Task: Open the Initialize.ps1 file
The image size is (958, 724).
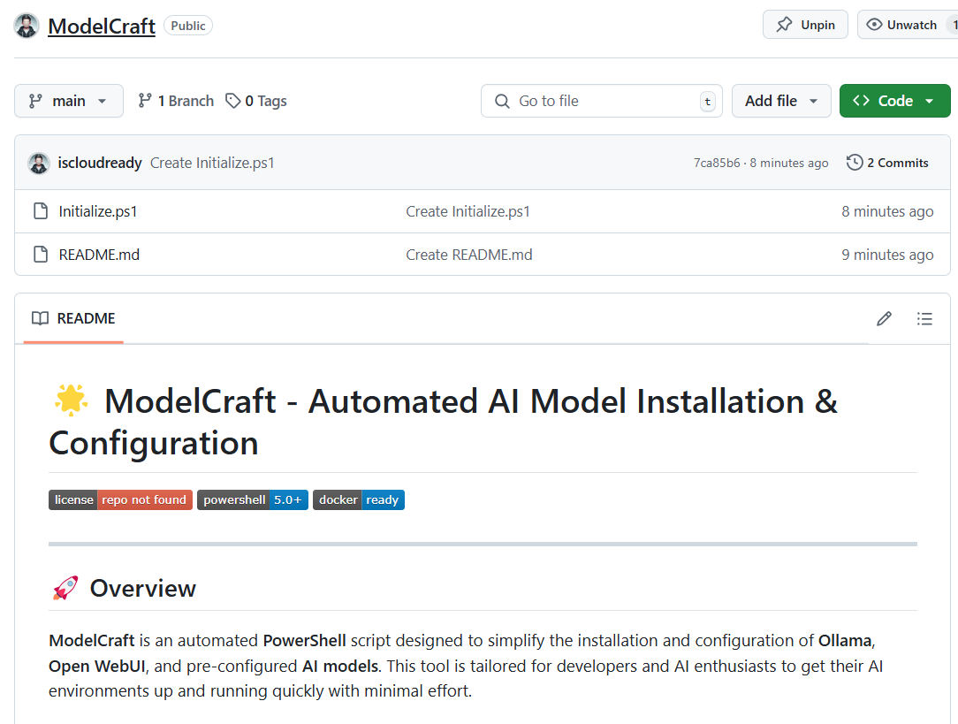Action: 98,211
